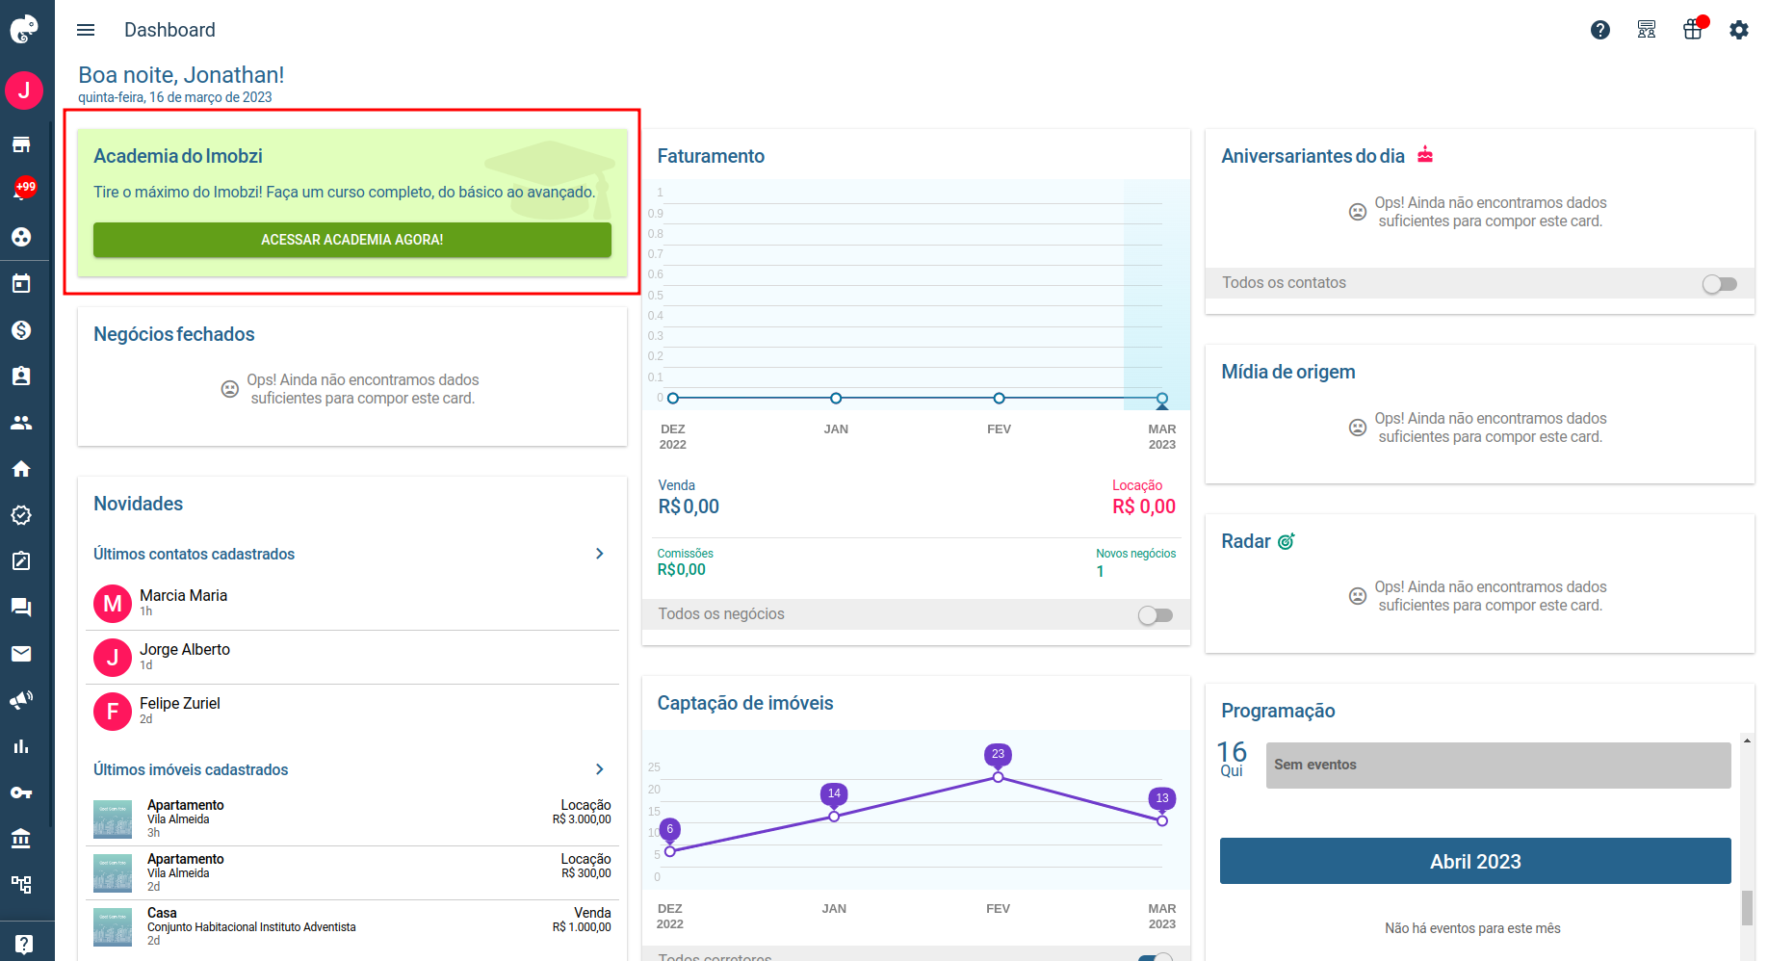Open the people contacts icon in sidebar

(21, 422)
